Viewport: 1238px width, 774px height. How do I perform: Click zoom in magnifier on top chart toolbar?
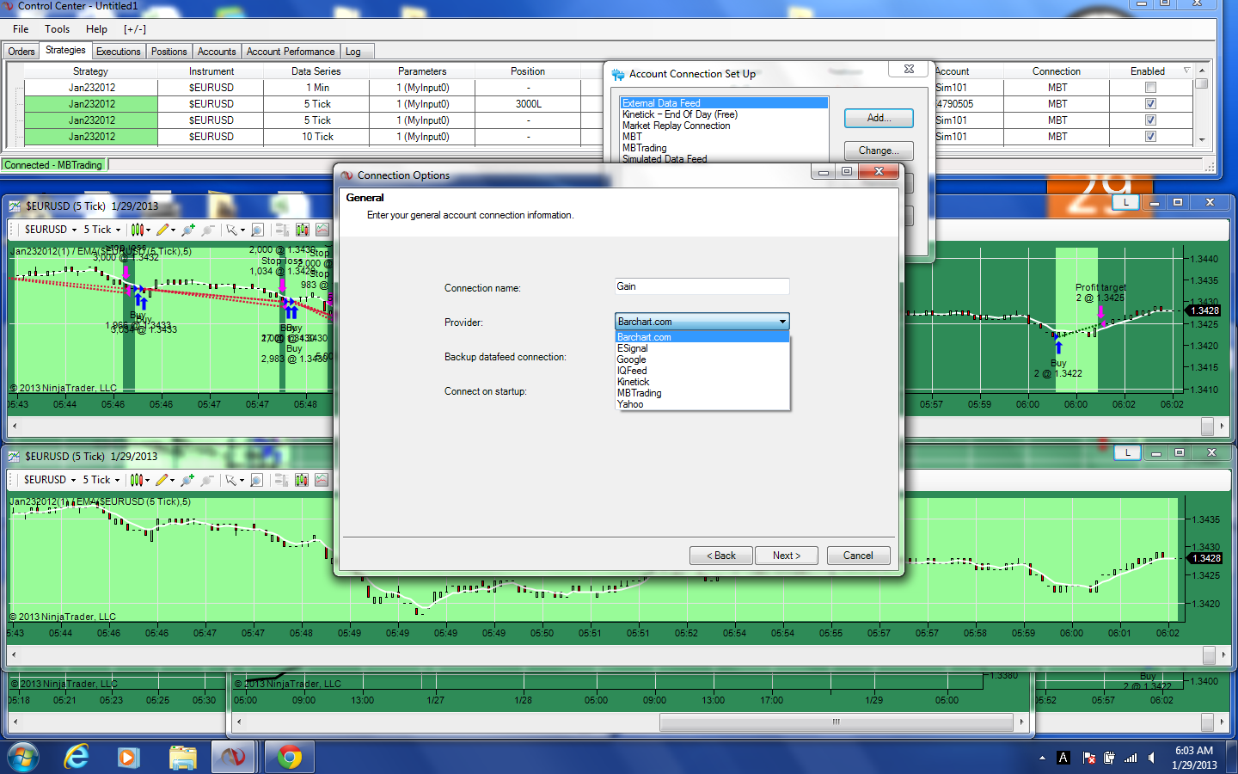click(187, 230)
